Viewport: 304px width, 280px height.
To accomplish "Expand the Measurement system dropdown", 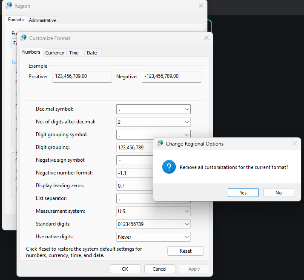I will click(186, 211).
